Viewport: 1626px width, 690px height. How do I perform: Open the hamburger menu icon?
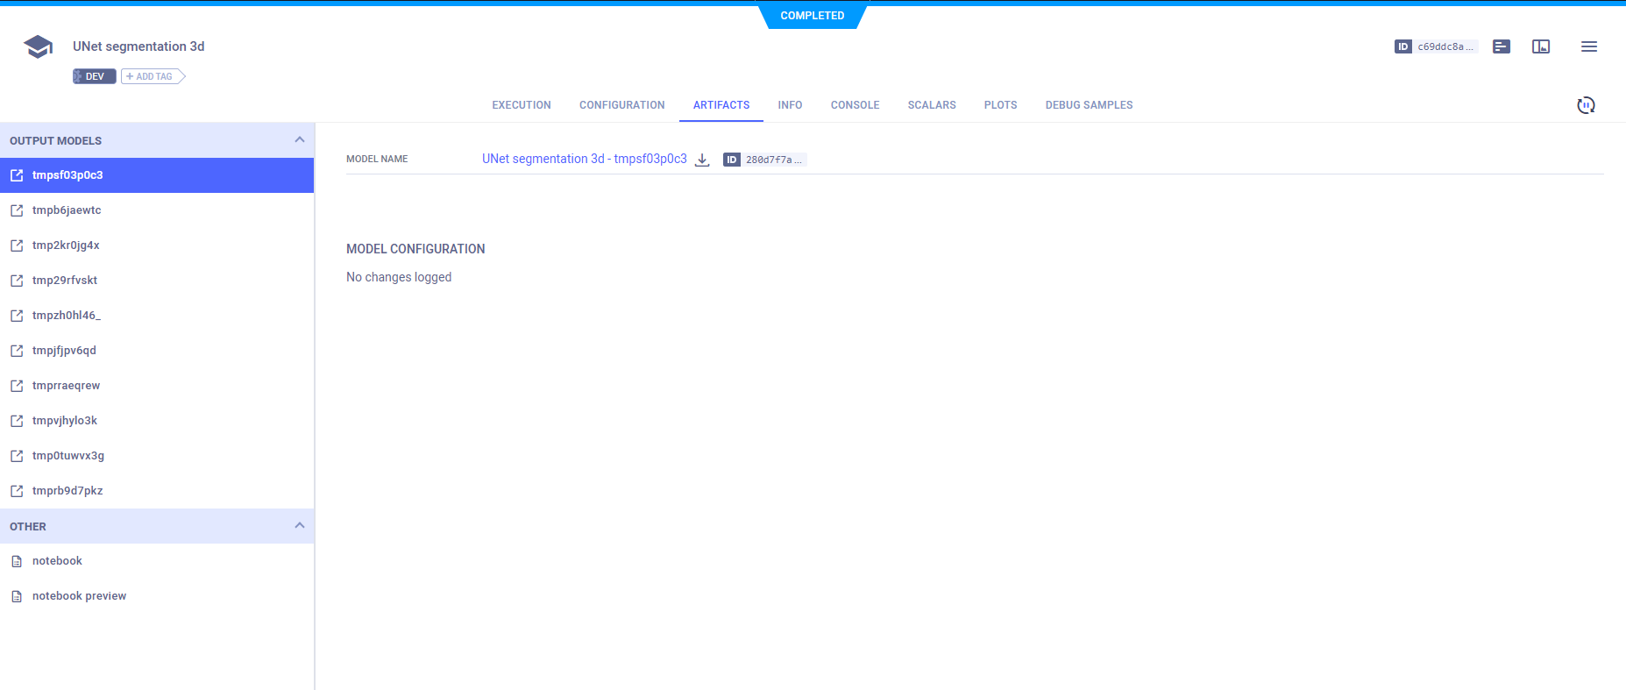tap(1588, 46)
